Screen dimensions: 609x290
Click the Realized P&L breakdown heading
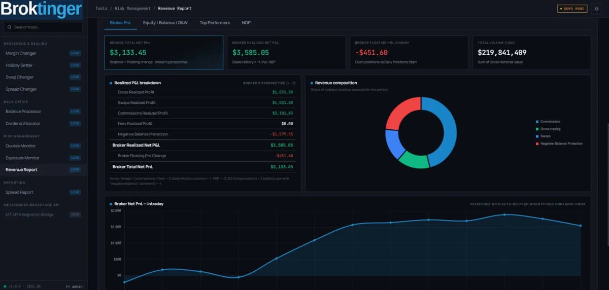click(138, 83)
